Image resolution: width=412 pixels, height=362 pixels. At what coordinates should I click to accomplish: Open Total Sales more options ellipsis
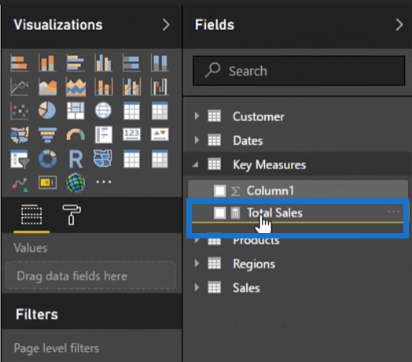394,212
